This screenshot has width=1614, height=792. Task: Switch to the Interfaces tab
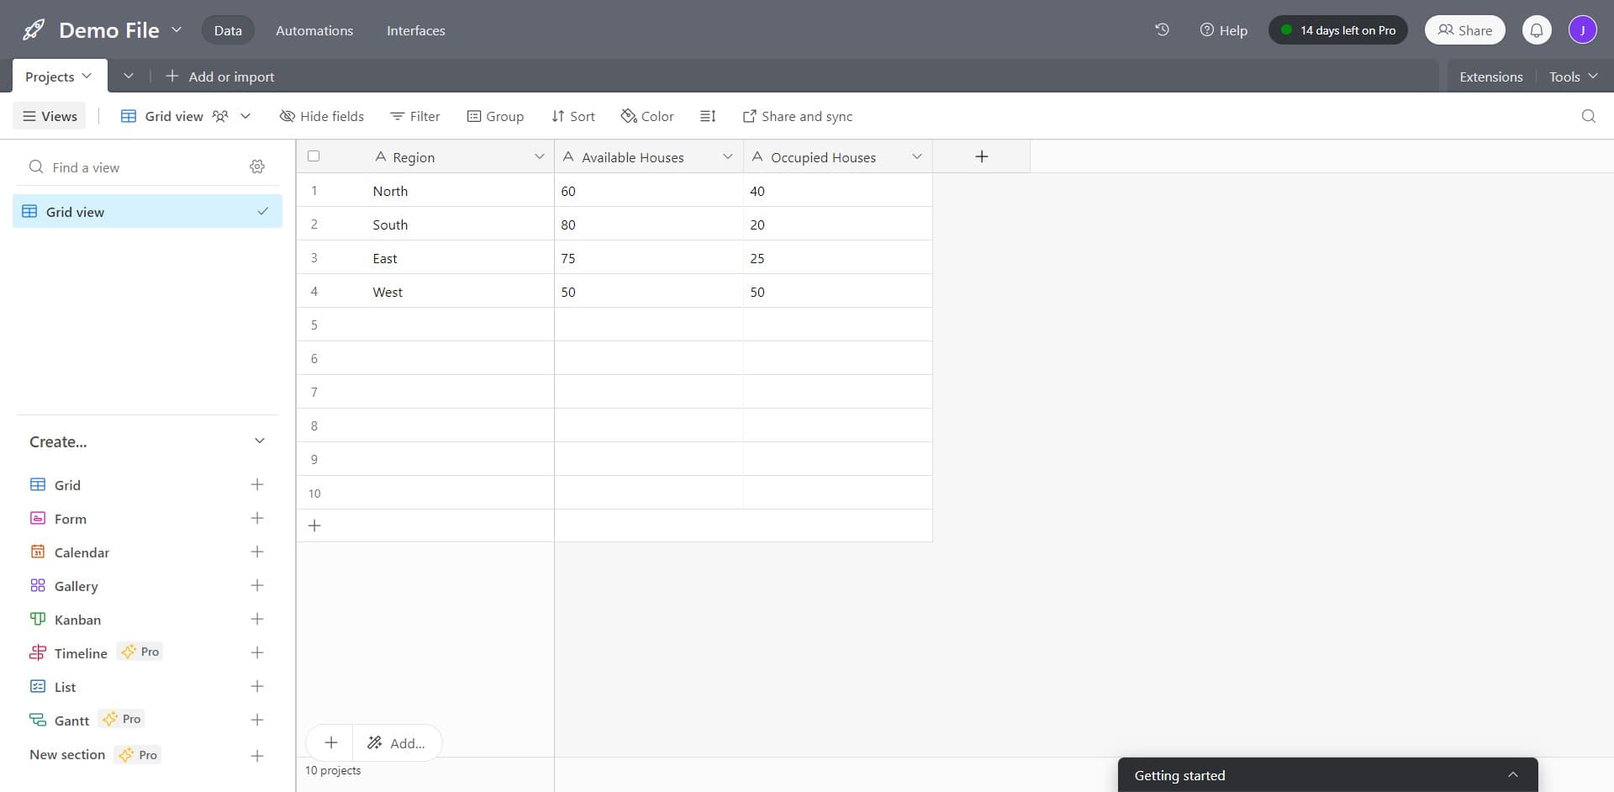[x=415, y=30]
